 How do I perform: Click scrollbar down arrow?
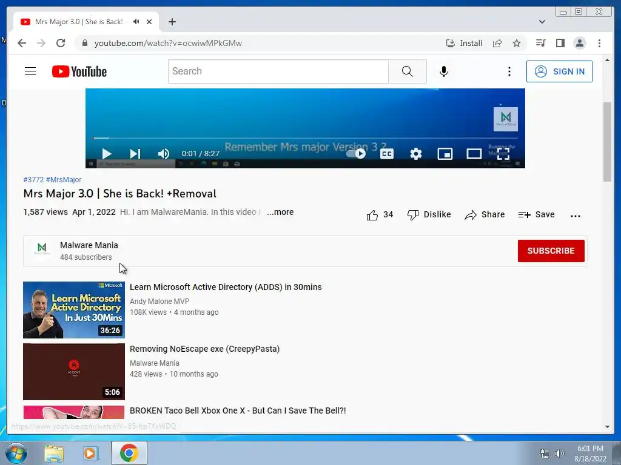pyautogui.click(x=607, y=427)
